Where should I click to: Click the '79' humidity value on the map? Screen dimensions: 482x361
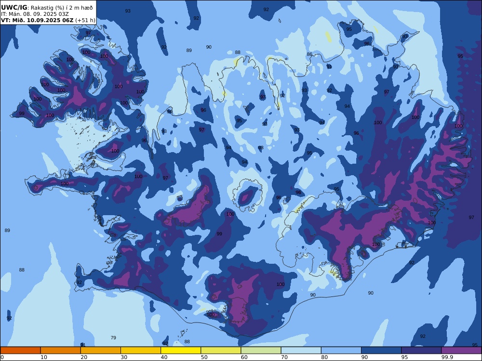point(113,338)
